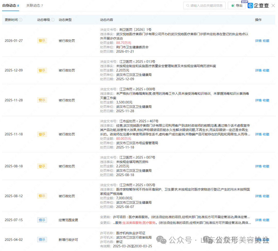Click the 88.70万元 penalty amount
Viewport: 278px width, 251px height.
click(x=124, y=43)
